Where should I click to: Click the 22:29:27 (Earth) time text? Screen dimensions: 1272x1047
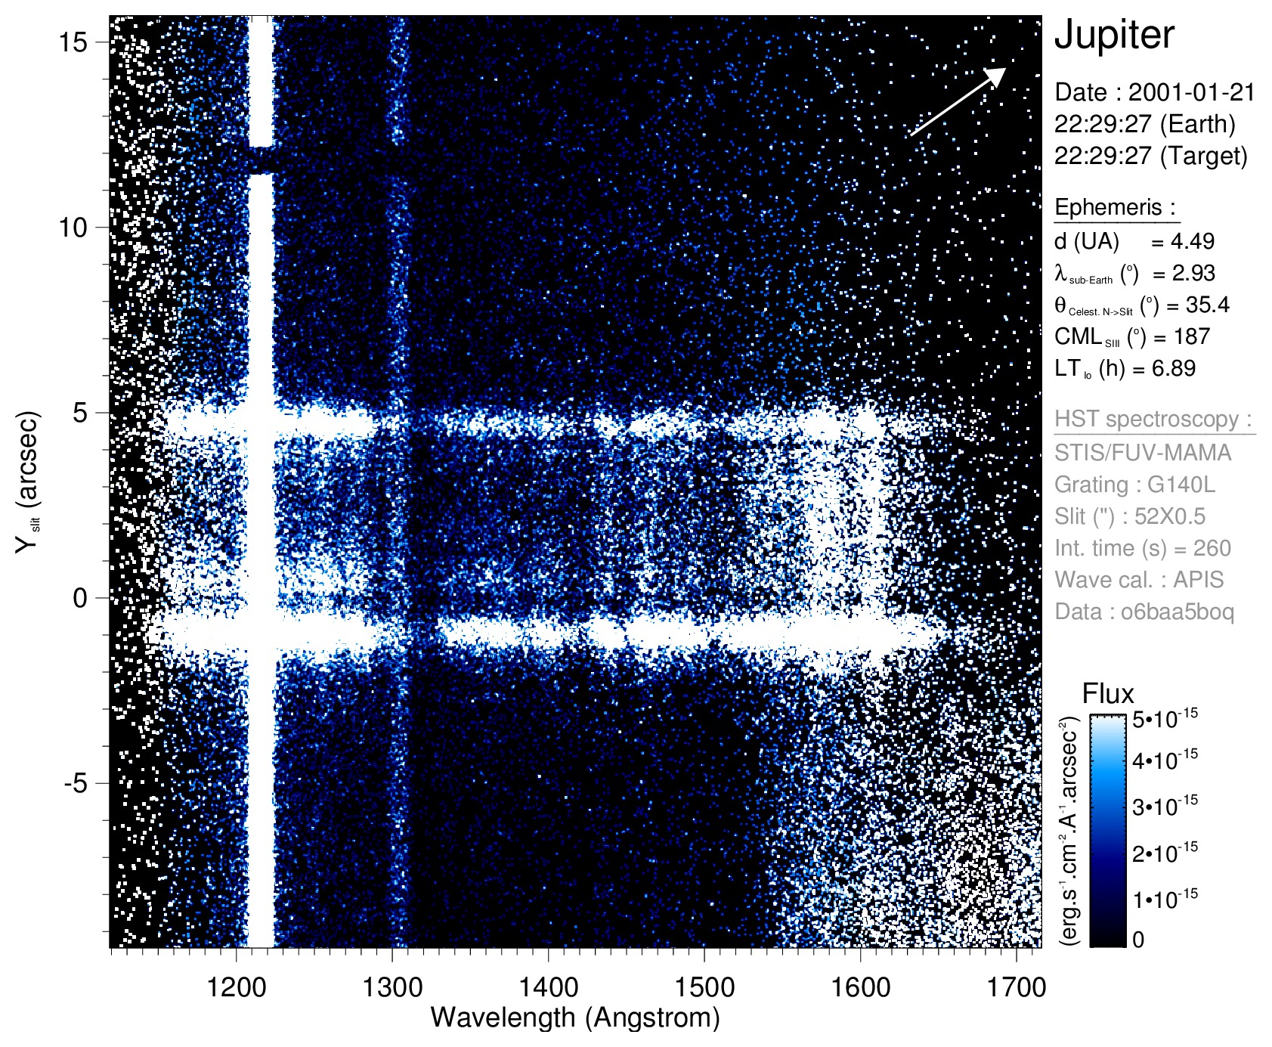point(1144,125)
